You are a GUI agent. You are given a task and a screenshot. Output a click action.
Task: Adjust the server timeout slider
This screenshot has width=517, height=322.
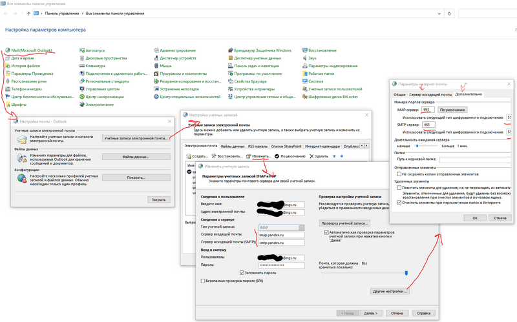(x=417, y=146)
